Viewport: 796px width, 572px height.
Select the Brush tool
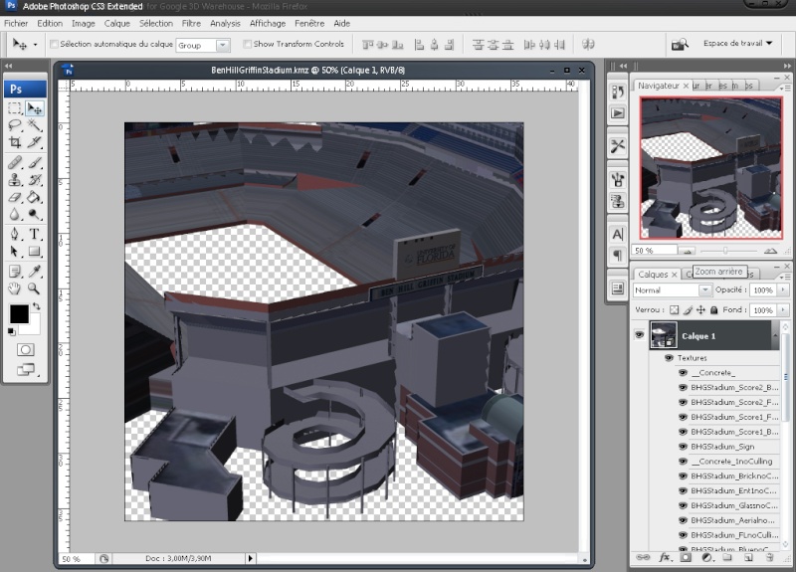35,162
